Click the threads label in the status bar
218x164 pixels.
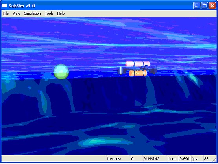click(x=114, y=159)
